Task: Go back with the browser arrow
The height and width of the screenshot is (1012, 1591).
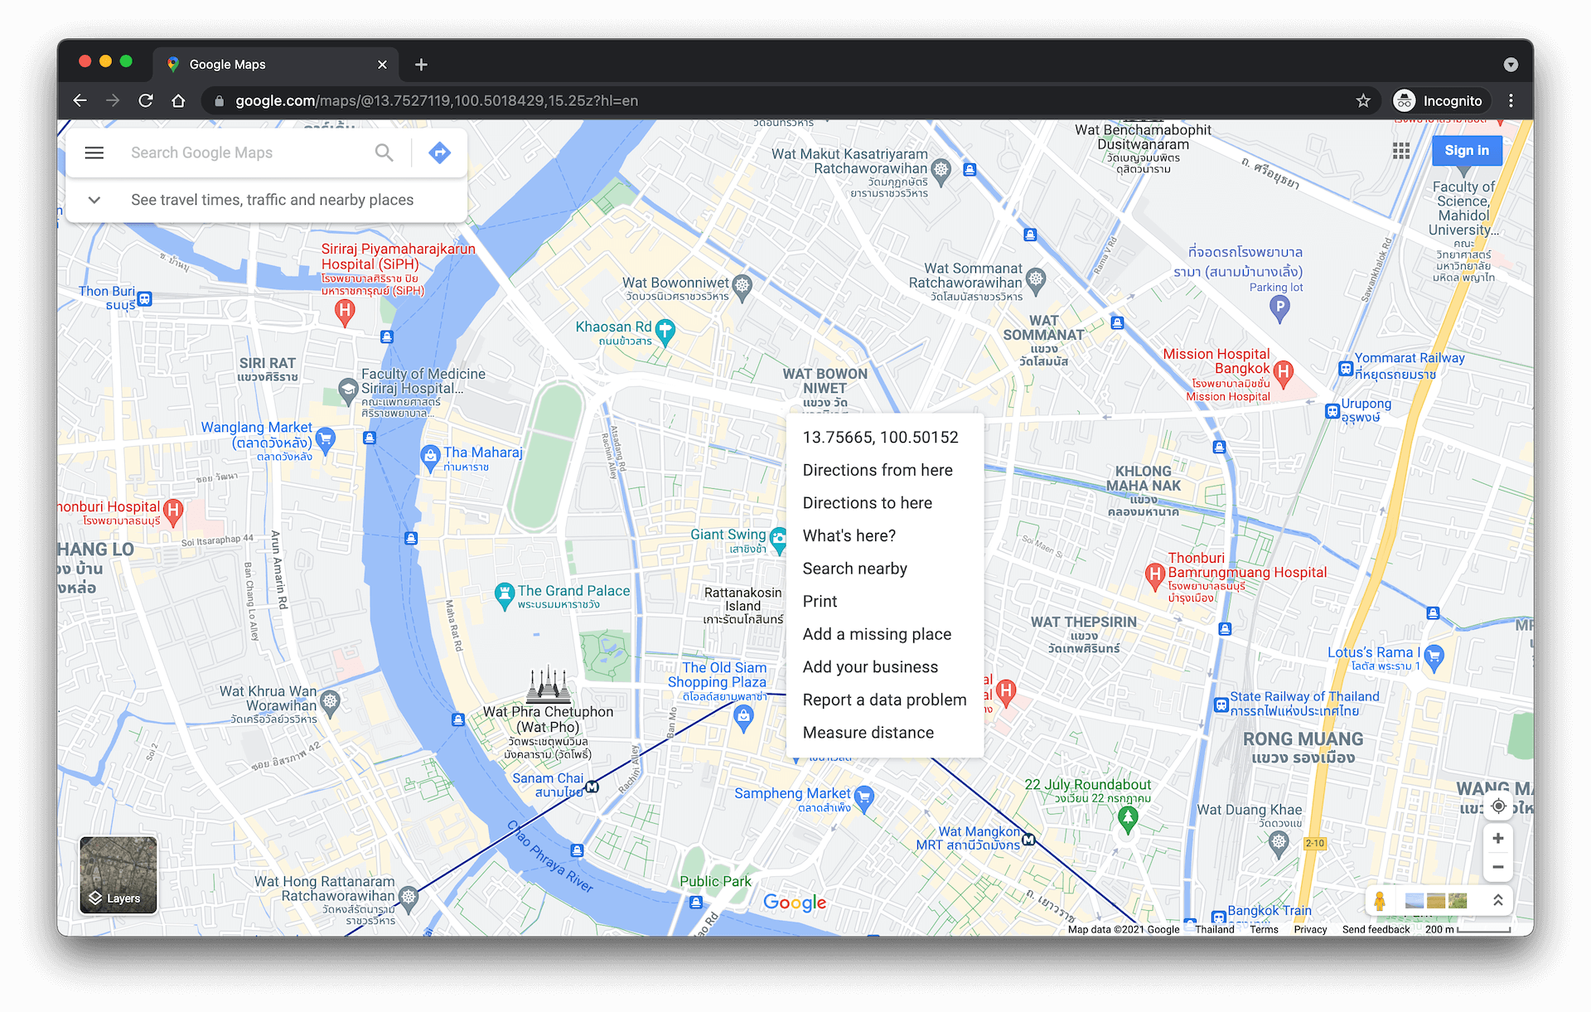Action: click(x=80, y=101)
